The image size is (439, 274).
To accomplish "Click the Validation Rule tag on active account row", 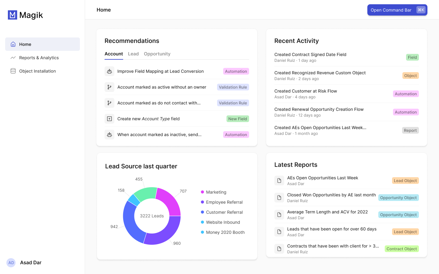I will coord(233,87).
